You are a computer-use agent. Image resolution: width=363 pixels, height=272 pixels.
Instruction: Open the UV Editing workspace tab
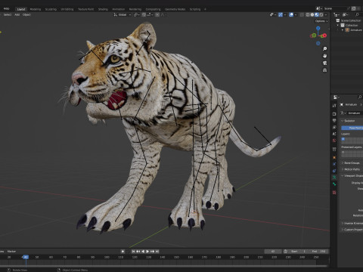tap(67, 9)
